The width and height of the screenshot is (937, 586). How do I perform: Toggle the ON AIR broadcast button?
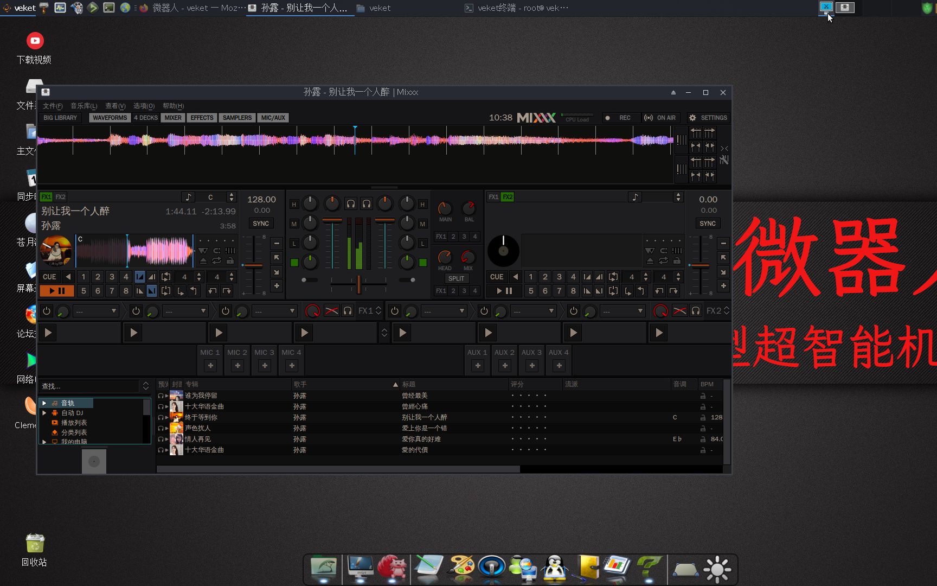point(660,118)
